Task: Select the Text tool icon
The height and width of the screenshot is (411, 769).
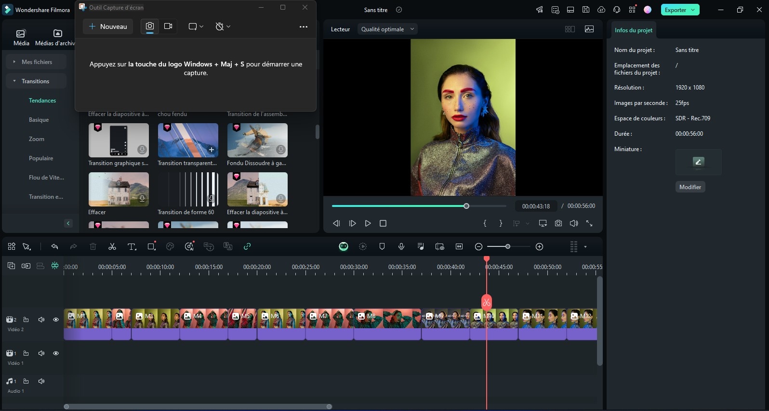Action: [x=132, y=246]
